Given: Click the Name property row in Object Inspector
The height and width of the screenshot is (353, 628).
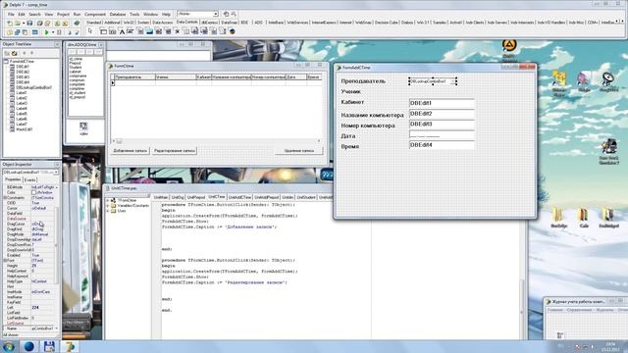Looking at the screenshot, I should click(x=30, y=328).
